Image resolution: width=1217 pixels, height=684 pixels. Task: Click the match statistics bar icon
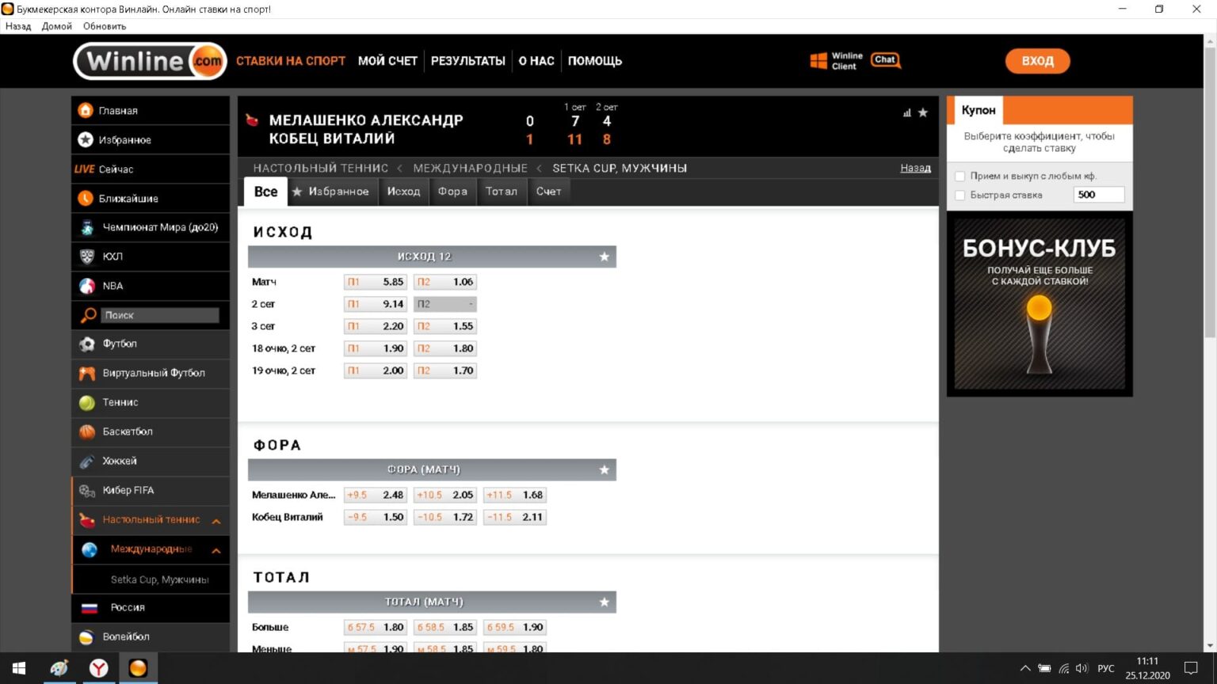907,113
